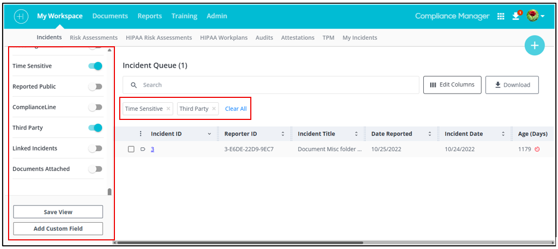Click the round logo icon at top left
This screenshot has height=249, width=558.
(20, 16)
